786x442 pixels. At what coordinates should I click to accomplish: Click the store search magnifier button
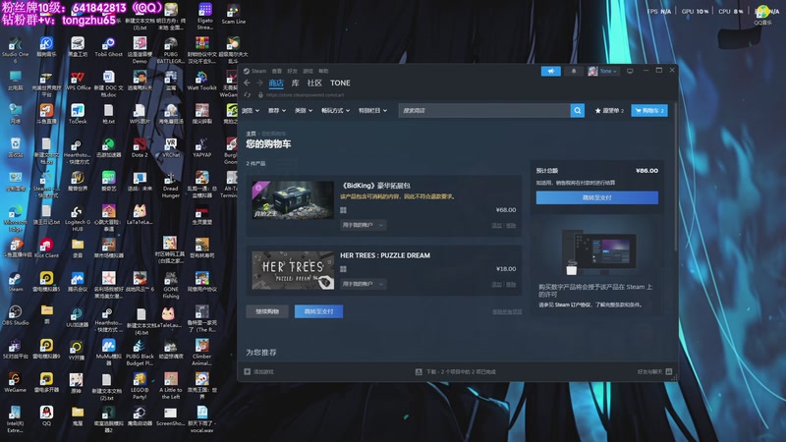[x=578, y=110]
